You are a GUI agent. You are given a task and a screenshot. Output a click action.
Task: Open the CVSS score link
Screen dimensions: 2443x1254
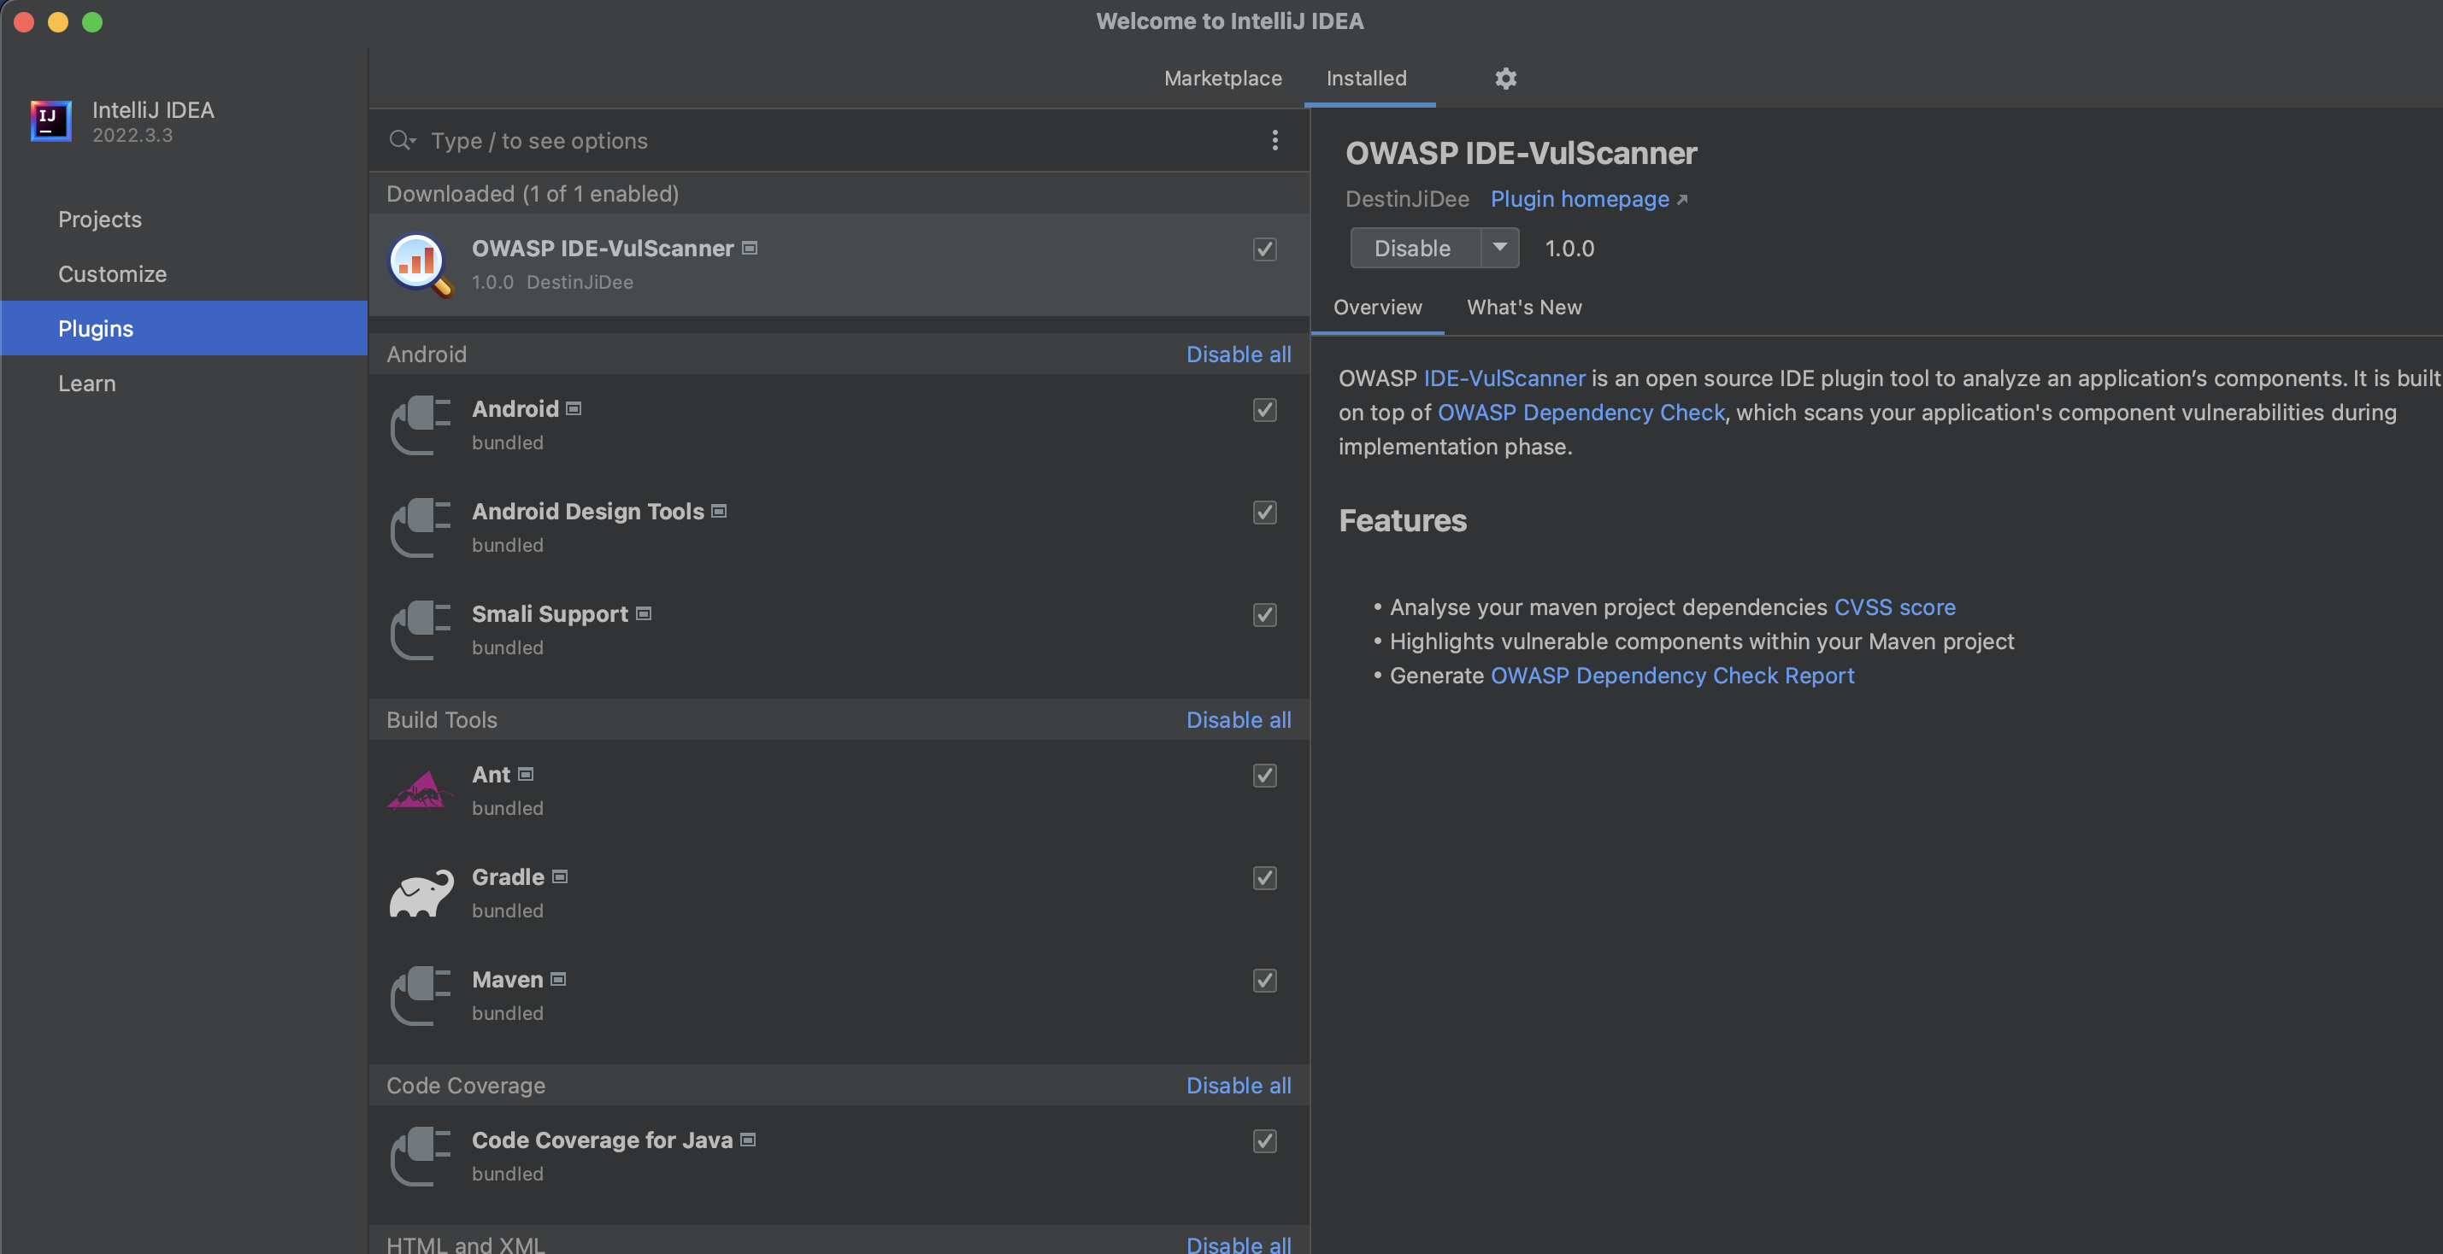click(1894, 606)
